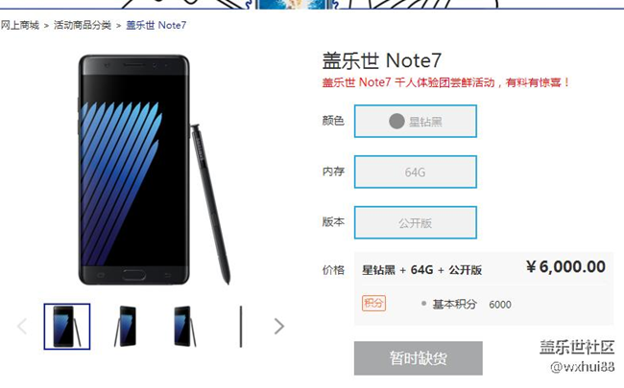Click the gray color swatch circle

[396, 121]
